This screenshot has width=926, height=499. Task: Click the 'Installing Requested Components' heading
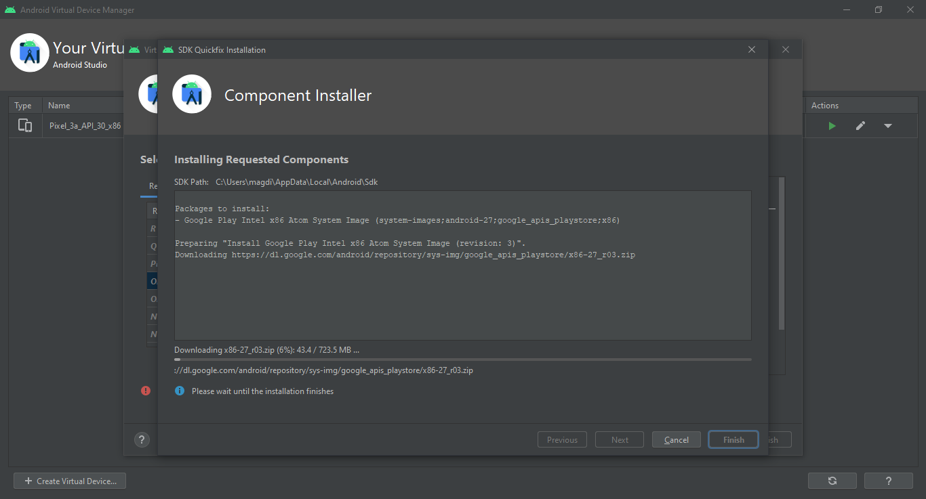pyautogui.click(x=261, y=160)
